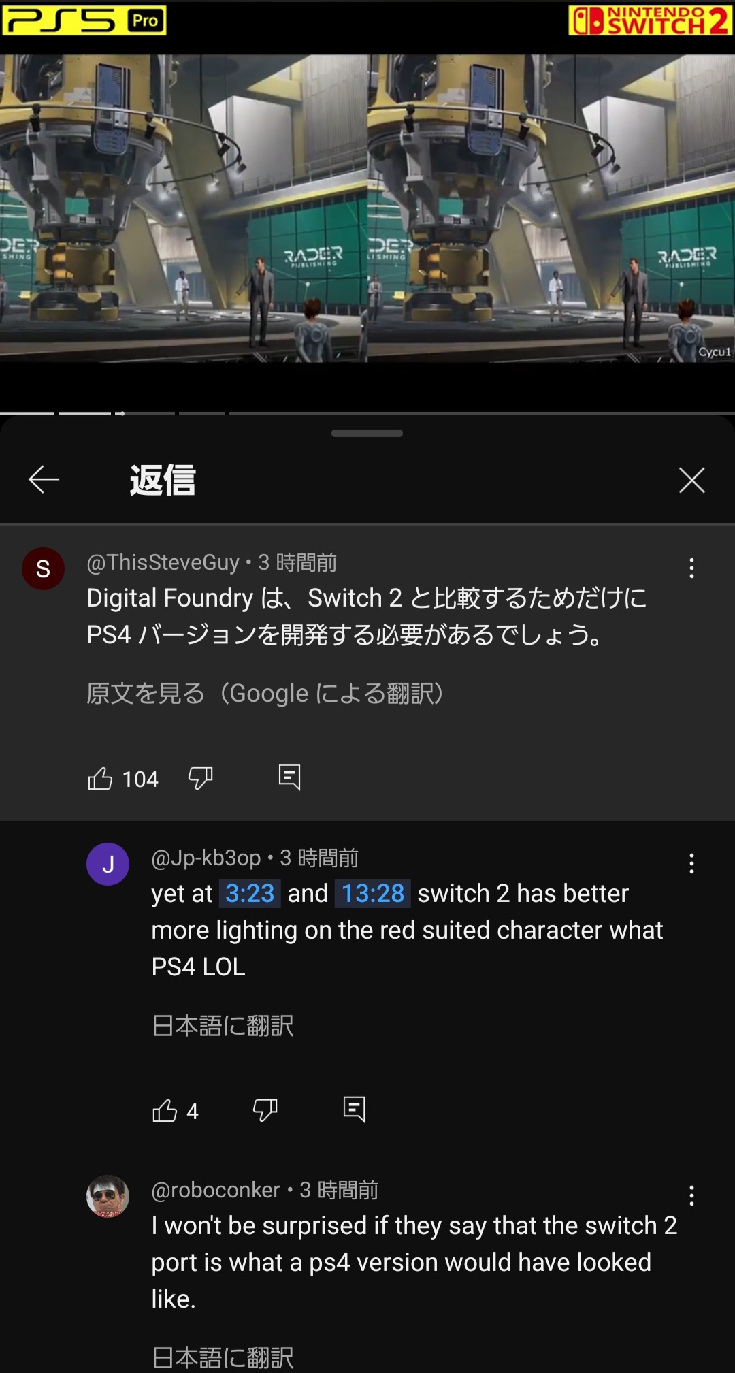The height and width of the screenshot is (1373, 735).
Task: Translate Jp-kb3op's reply with 日本語に翻訳
Action: [223, 1026]
